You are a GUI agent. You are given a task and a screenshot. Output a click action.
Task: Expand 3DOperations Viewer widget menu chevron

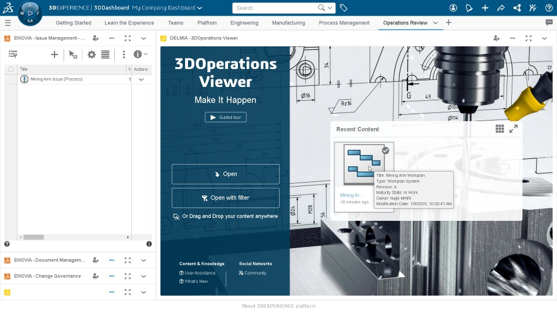pyautogui.click(x=545, y=38)
